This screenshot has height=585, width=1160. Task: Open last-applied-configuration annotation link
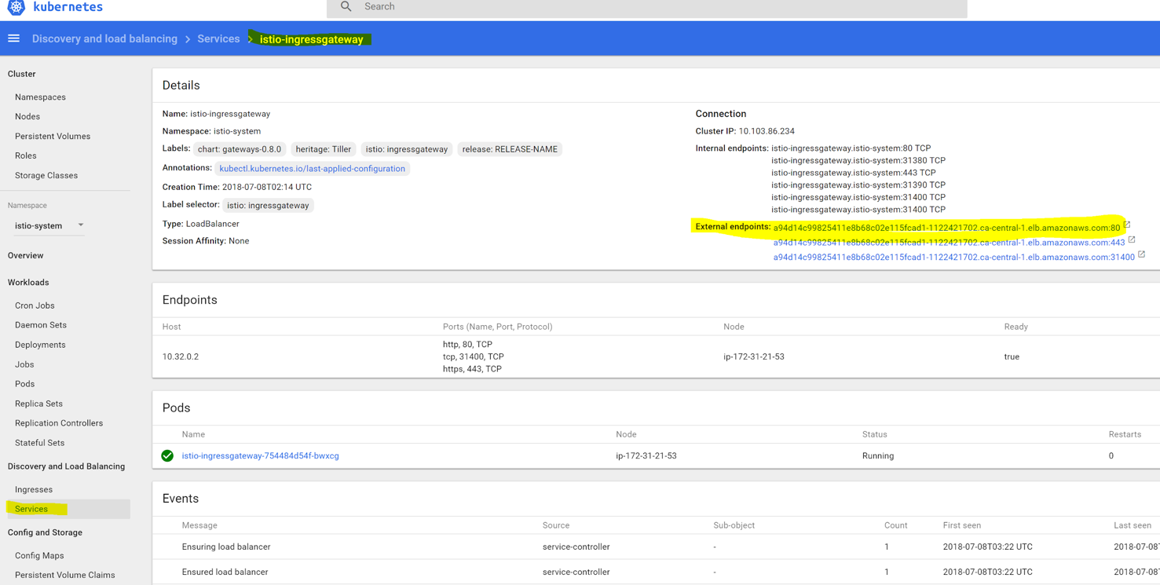(x=313, y=169)
